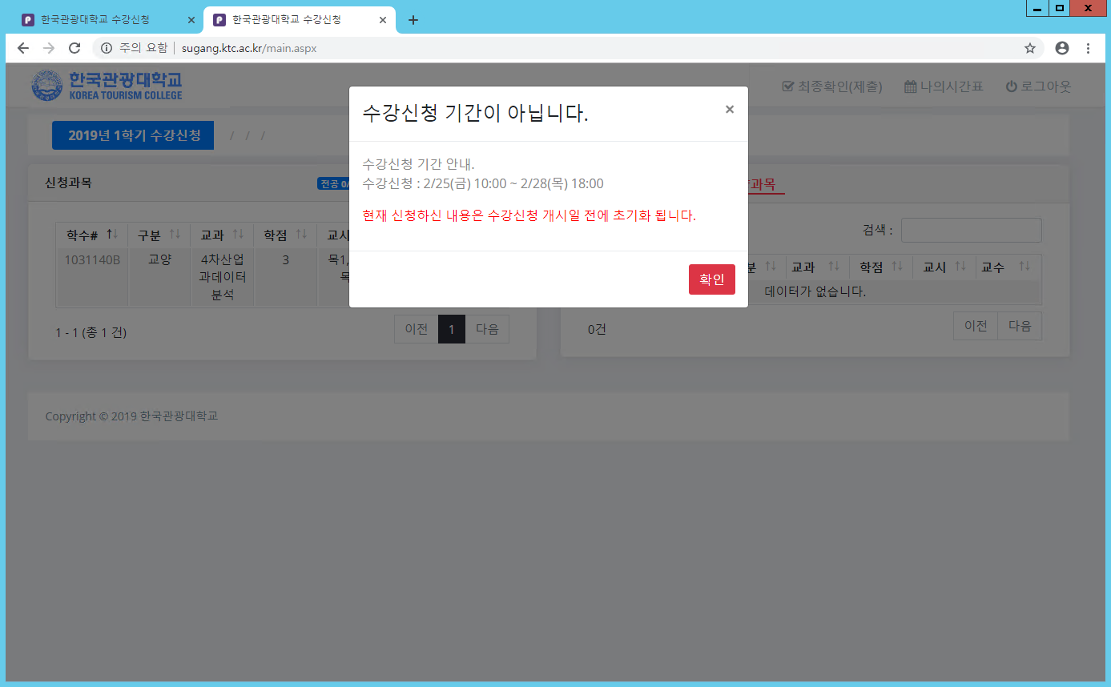The image size is (1111, 687).
Task: Open the Chrome three-dot menu
Action: click(x=1089, y=48)
